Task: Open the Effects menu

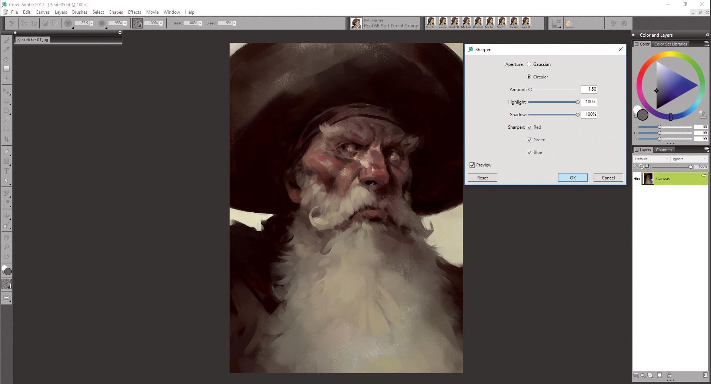Action: coord(134,12)
